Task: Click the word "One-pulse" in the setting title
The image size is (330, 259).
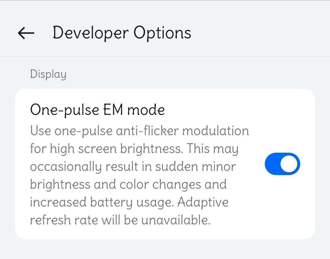Action: 64,110
